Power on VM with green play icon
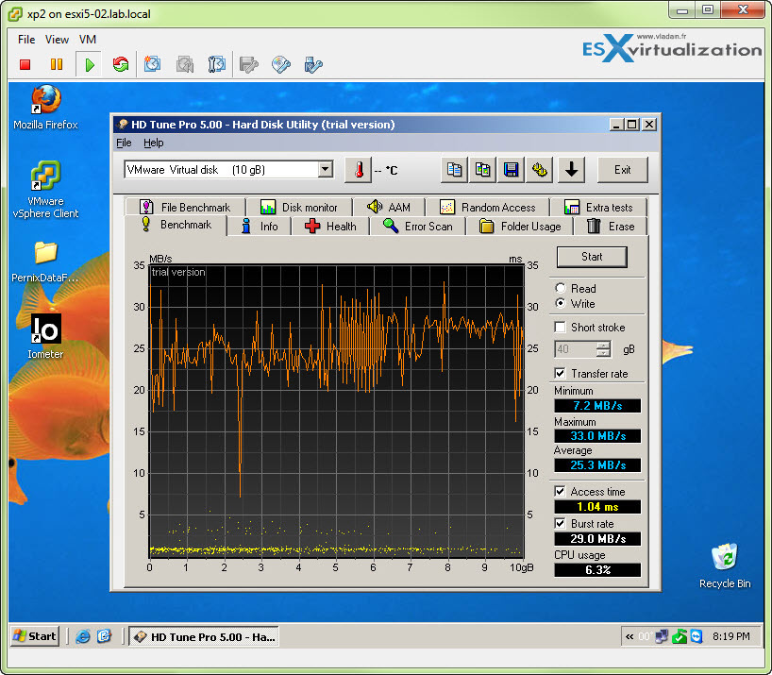 point(89,64)
